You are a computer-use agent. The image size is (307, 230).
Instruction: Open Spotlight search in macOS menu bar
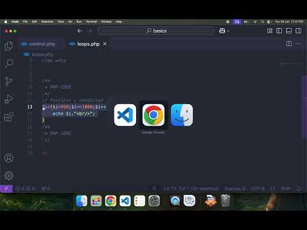263,22
